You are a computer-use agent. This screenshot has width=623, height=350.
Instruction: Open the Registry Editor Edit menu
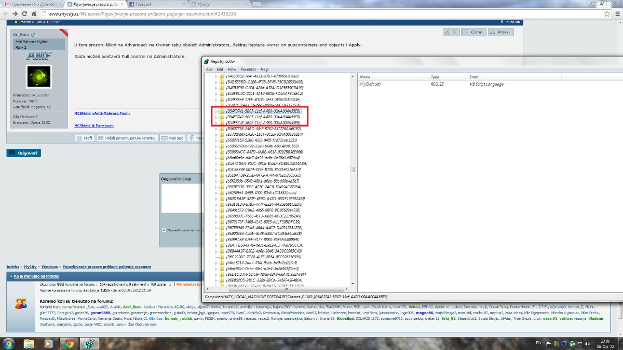[x=220, y=69]
